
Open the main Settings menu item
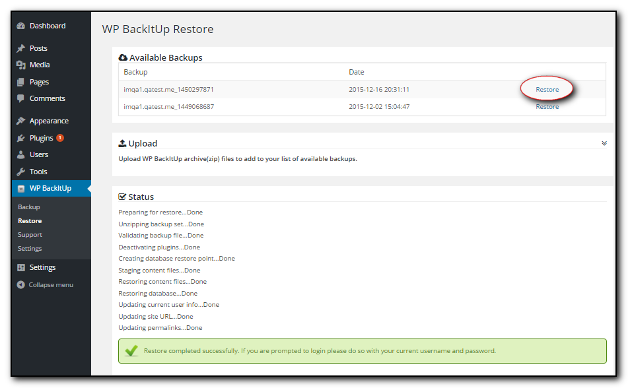click(42, 268)
